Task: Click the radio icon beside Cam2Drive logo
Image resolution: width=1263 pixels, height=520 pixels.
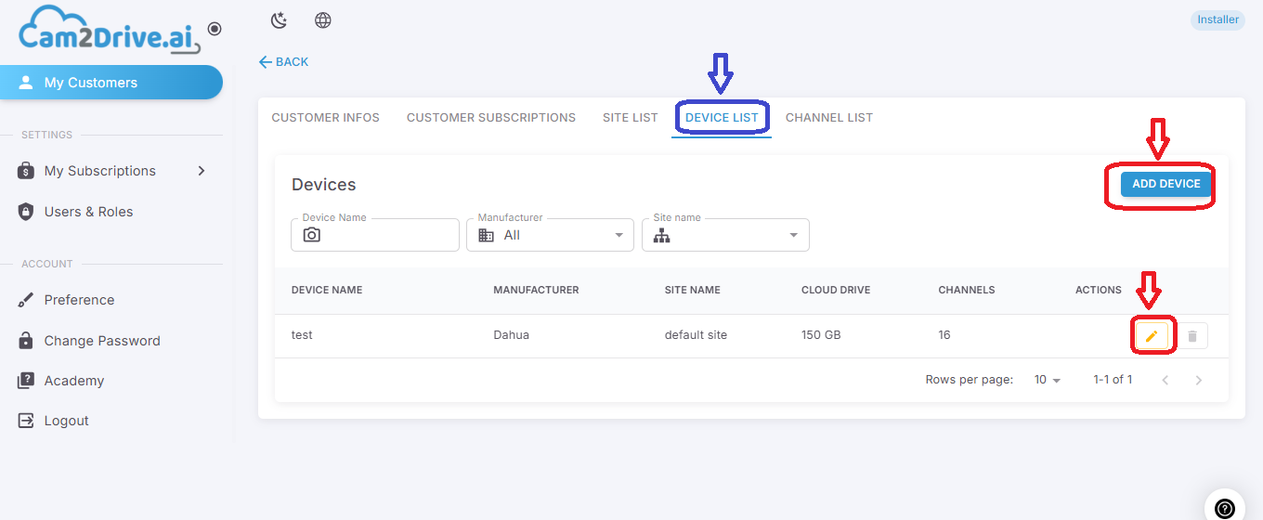Action: click(215, 29)
